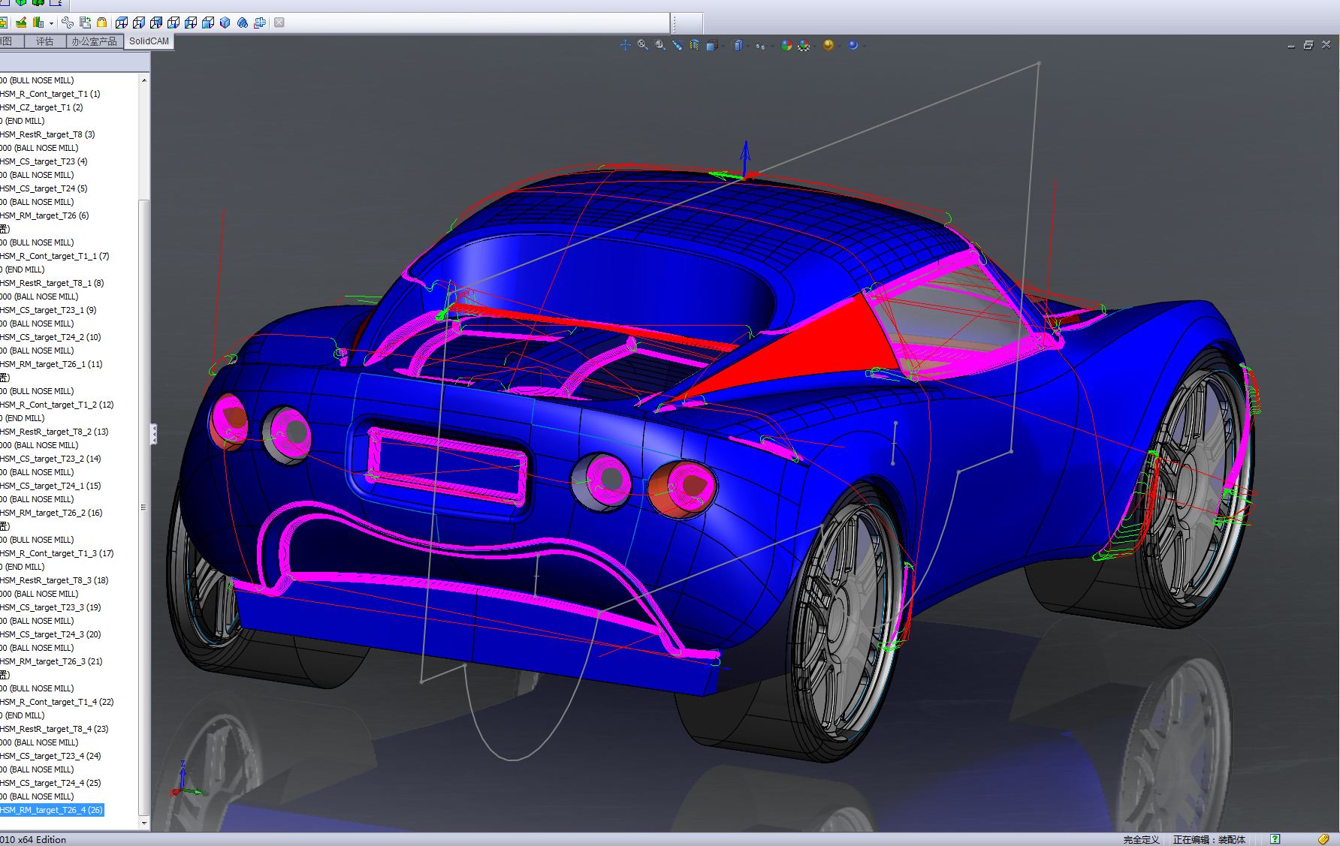Click the help question mark in status bar
1340x846 pixels.
click(1275, 839)
